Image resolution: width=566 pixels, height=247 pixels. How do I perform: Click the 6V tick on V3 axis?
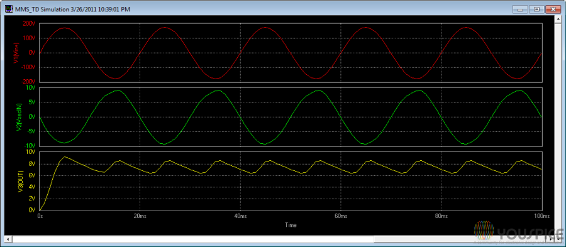[33, 175]
